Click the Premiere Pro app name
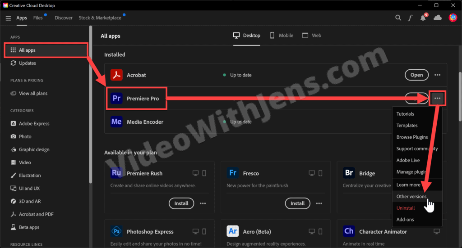 (x=143, y=99)
